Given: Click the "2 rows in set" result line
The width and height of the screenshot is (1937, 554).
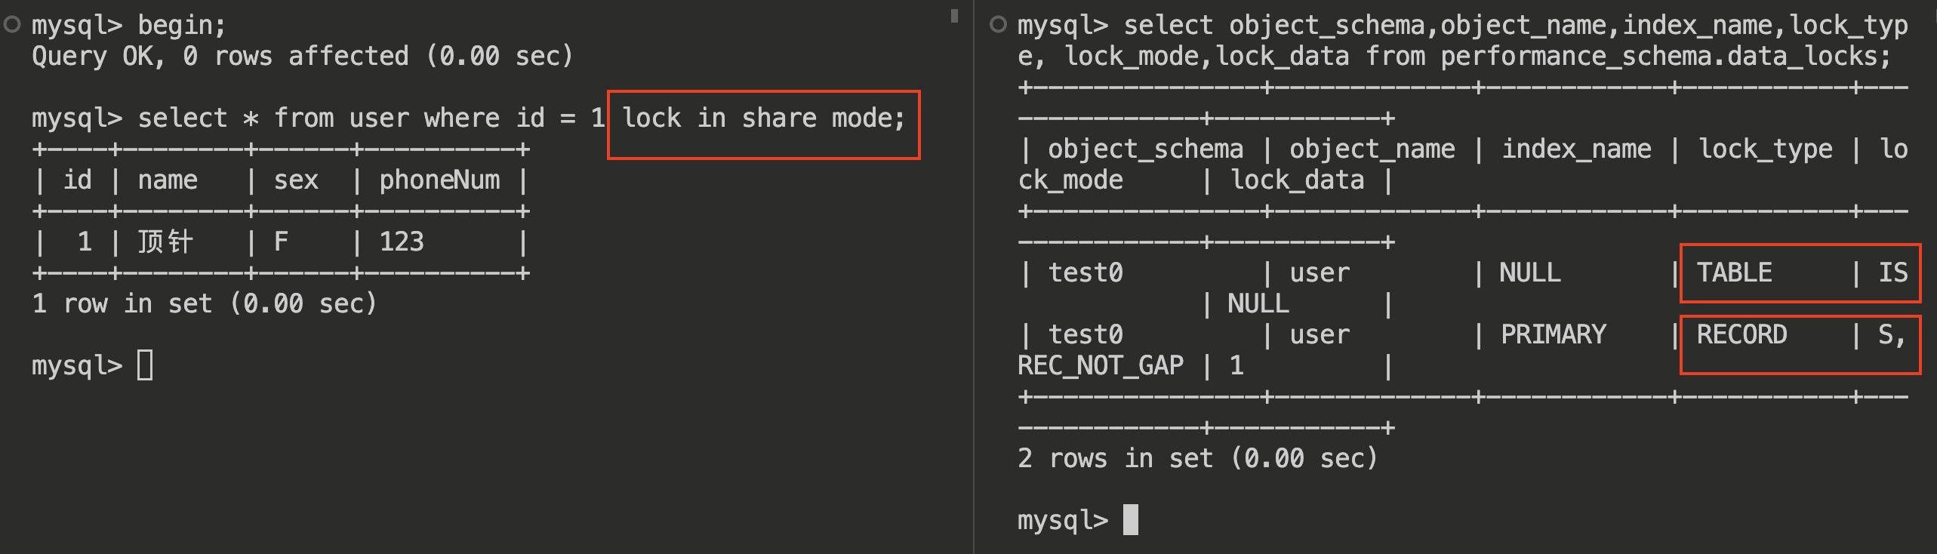Looking at the screenshot, I should 1197,459.
